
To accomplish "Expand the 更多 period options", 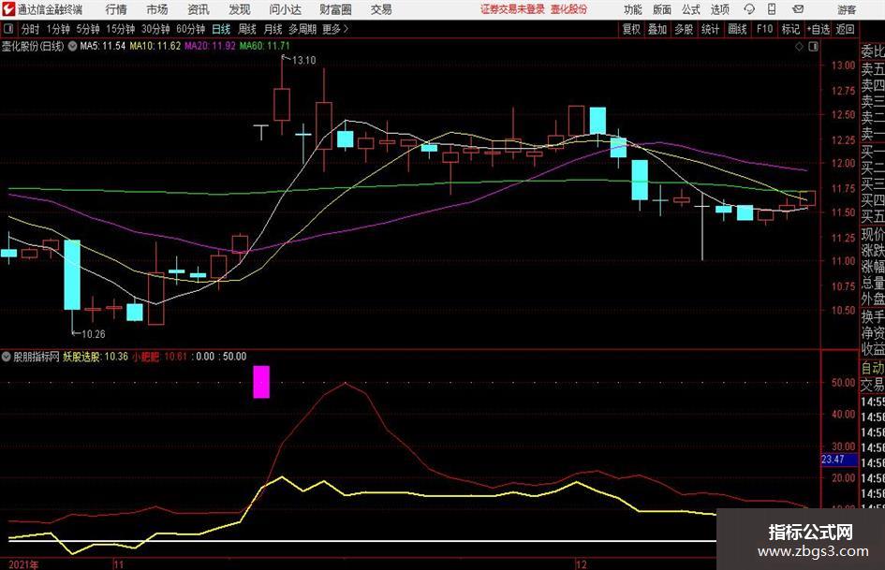I will click(335, 29).
